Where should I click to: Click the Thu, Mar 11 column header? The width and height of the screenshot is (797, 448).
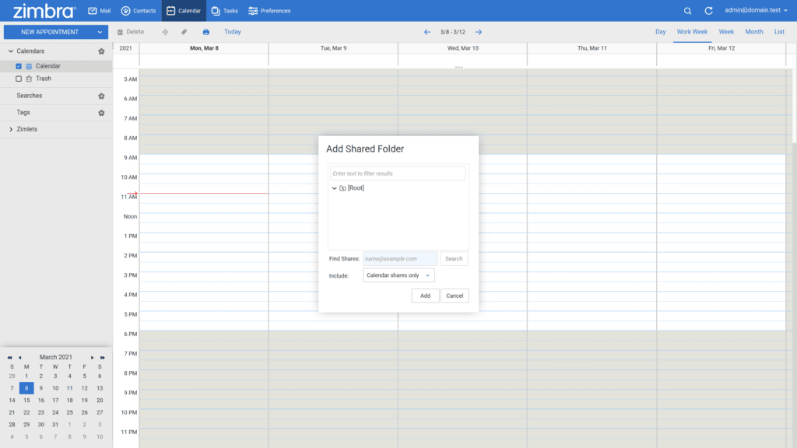(x=592, y=48)
